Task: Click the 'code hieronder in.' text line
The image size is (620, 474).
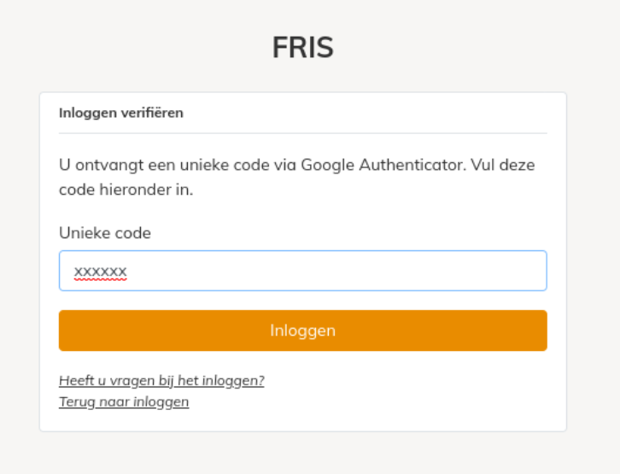Action: pyautogui.click(x=126, y=190)
